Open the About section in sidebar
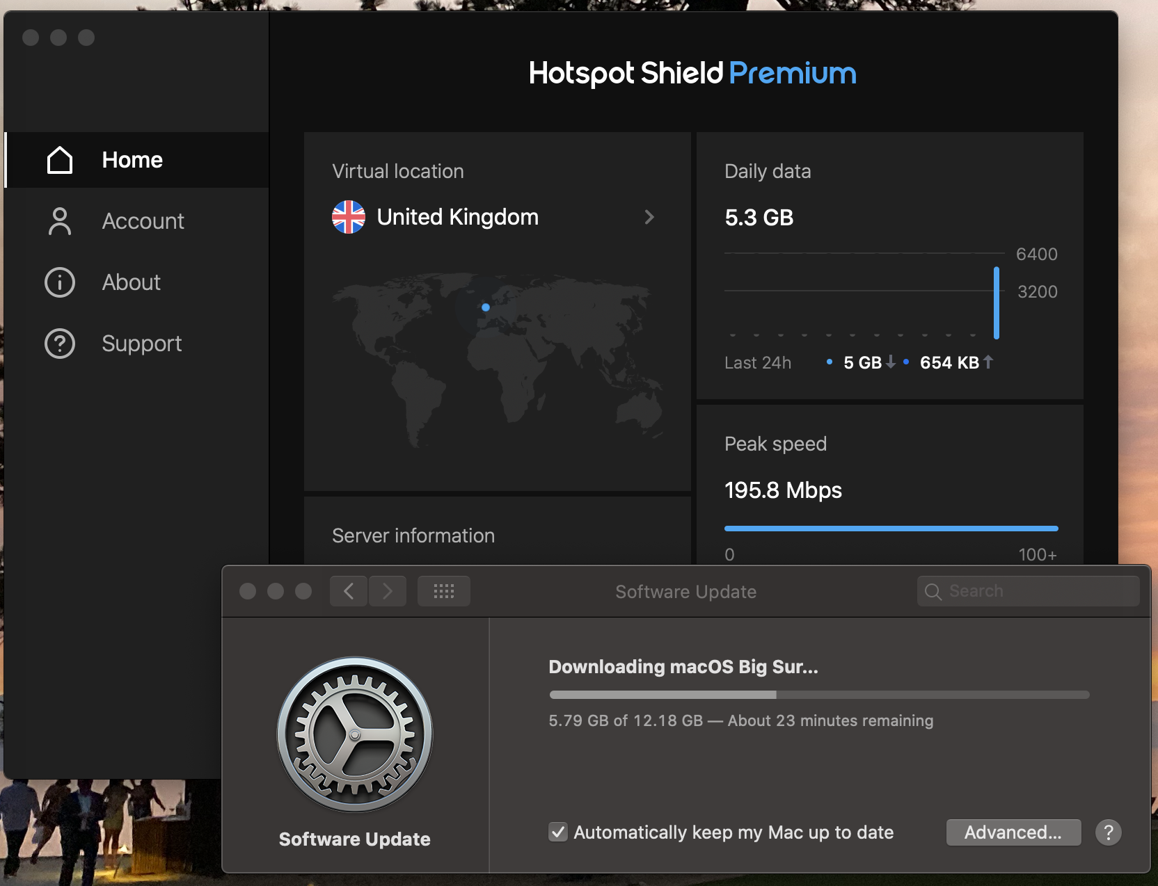Viewport: 1158px width, 886px height. (137, 282)
